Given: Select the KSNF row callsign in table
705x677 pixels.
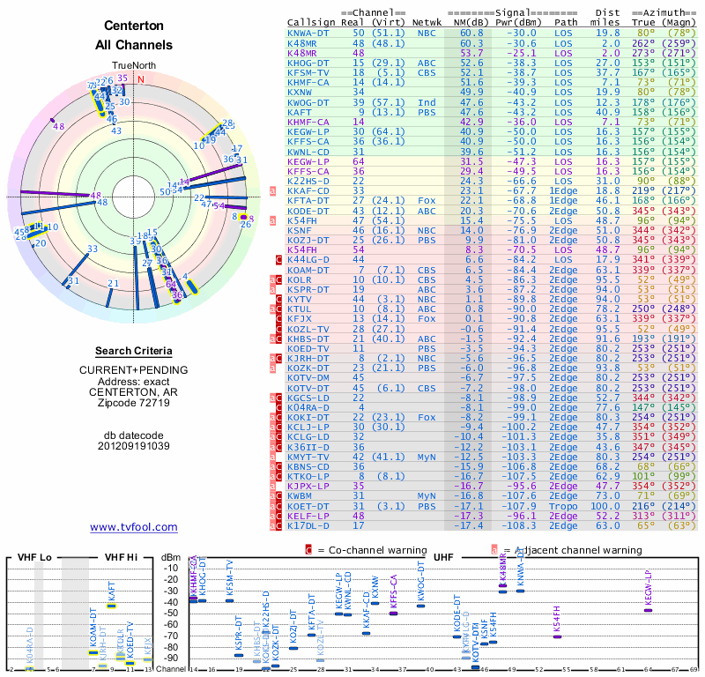Looking at the screenshot, I should coord(300,230).
